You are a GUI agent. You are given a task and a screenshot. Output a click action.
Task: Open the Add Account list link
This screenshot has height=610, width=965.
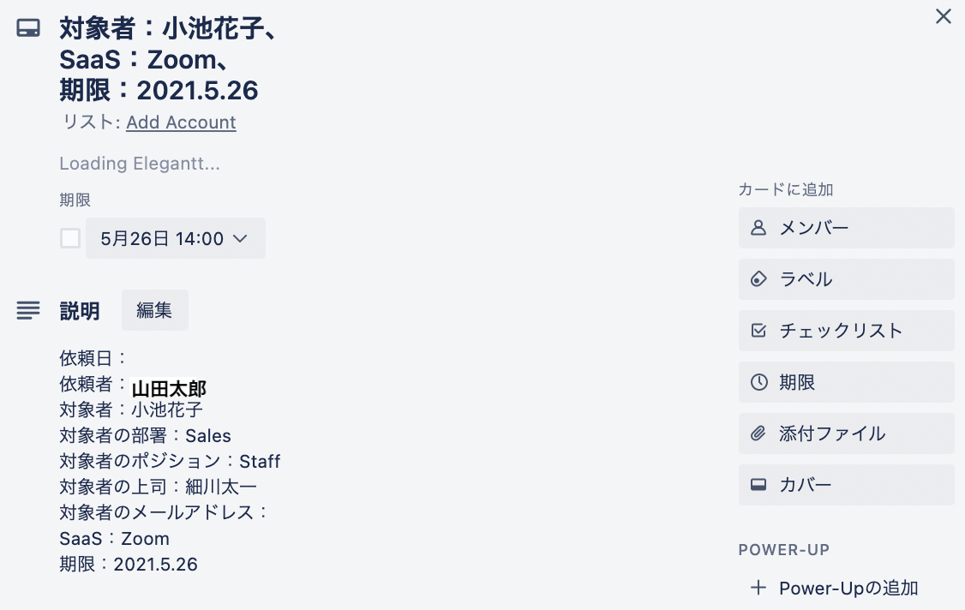[181, 123]
